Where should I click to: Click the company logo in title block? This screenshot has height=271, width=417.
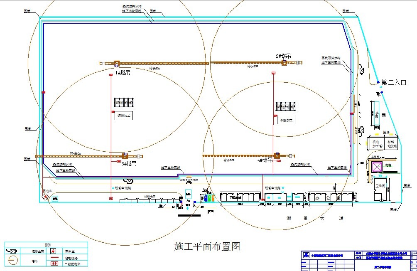(305, 255)
